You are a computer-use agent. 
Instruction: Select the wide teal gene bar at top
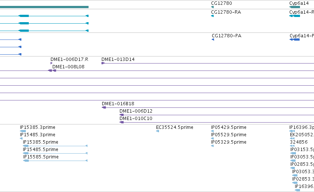pyautogui.click(x=44, y=7)
